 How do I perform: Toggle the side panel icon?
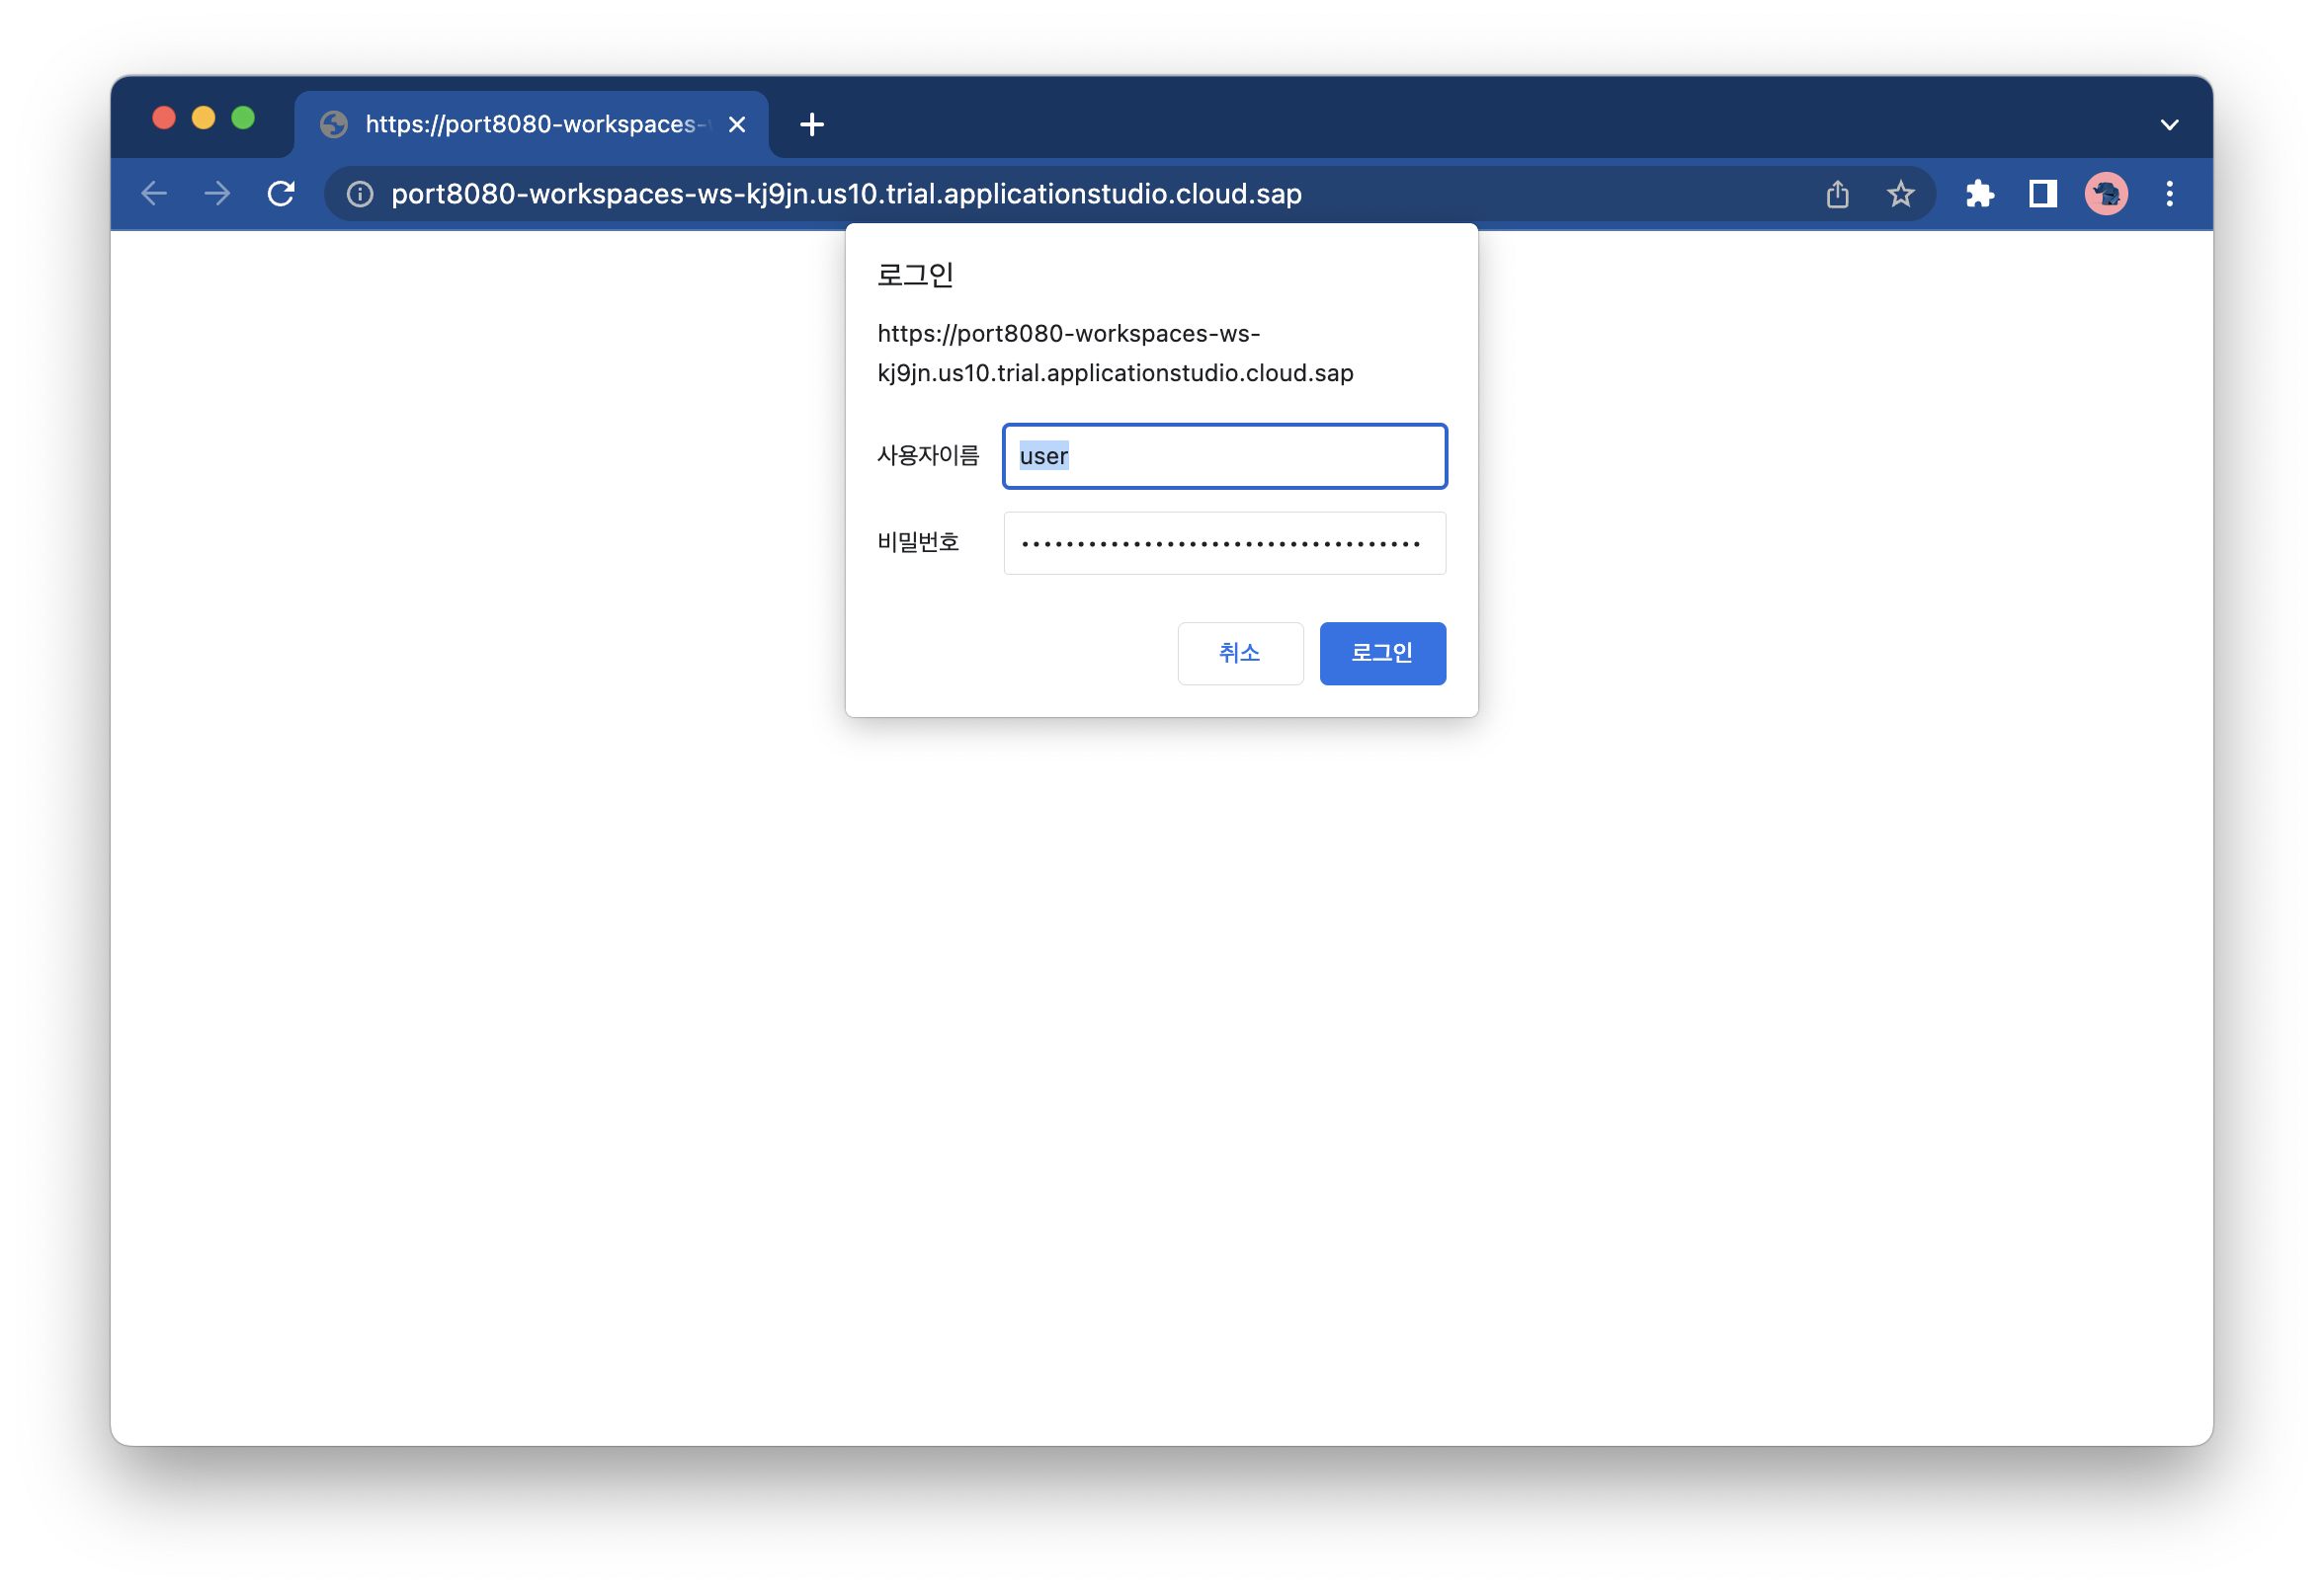pos(2042,194)
